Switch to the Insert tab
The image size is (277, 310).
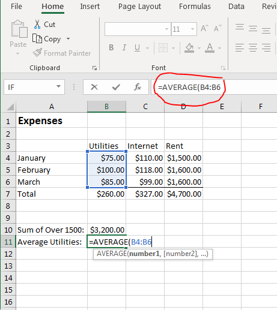click(90, 7)
